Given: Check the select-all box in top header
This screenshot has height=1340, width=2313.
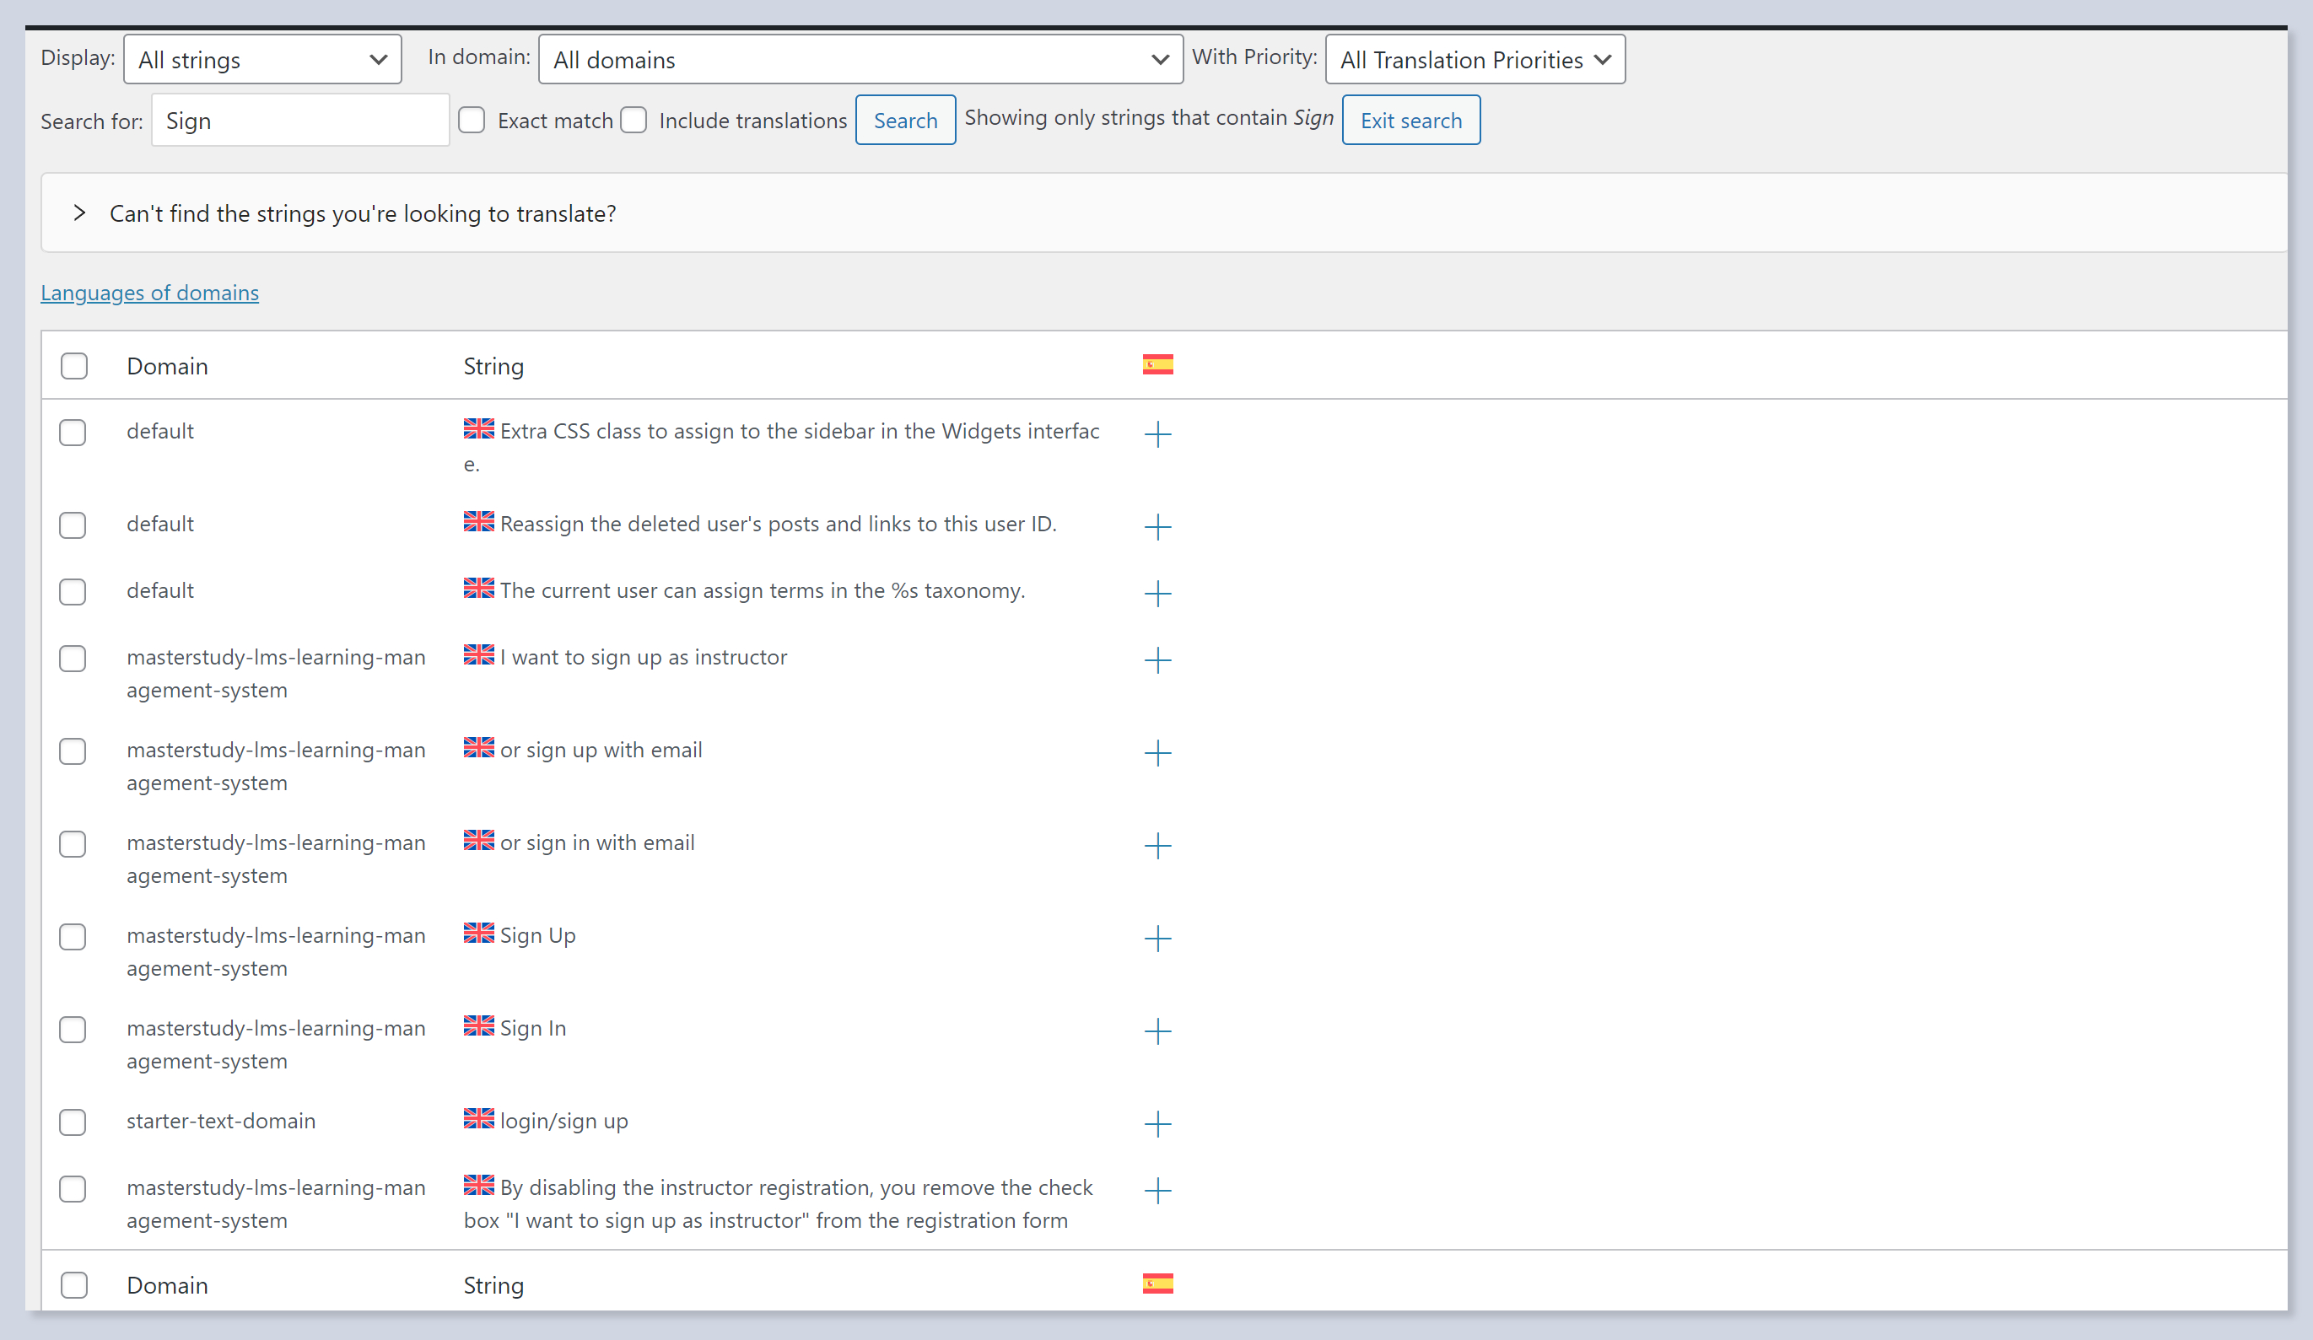Looking at the screenshot, I should tap(73, 365).
